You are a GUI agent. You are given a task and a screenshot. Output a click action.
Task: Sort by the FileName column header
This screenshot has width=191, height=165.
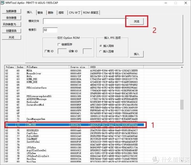point(47,67)
